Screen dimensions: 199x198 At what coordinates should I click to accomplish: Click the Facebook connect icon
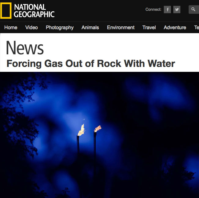pyautogui.click(x=167, y=10)
